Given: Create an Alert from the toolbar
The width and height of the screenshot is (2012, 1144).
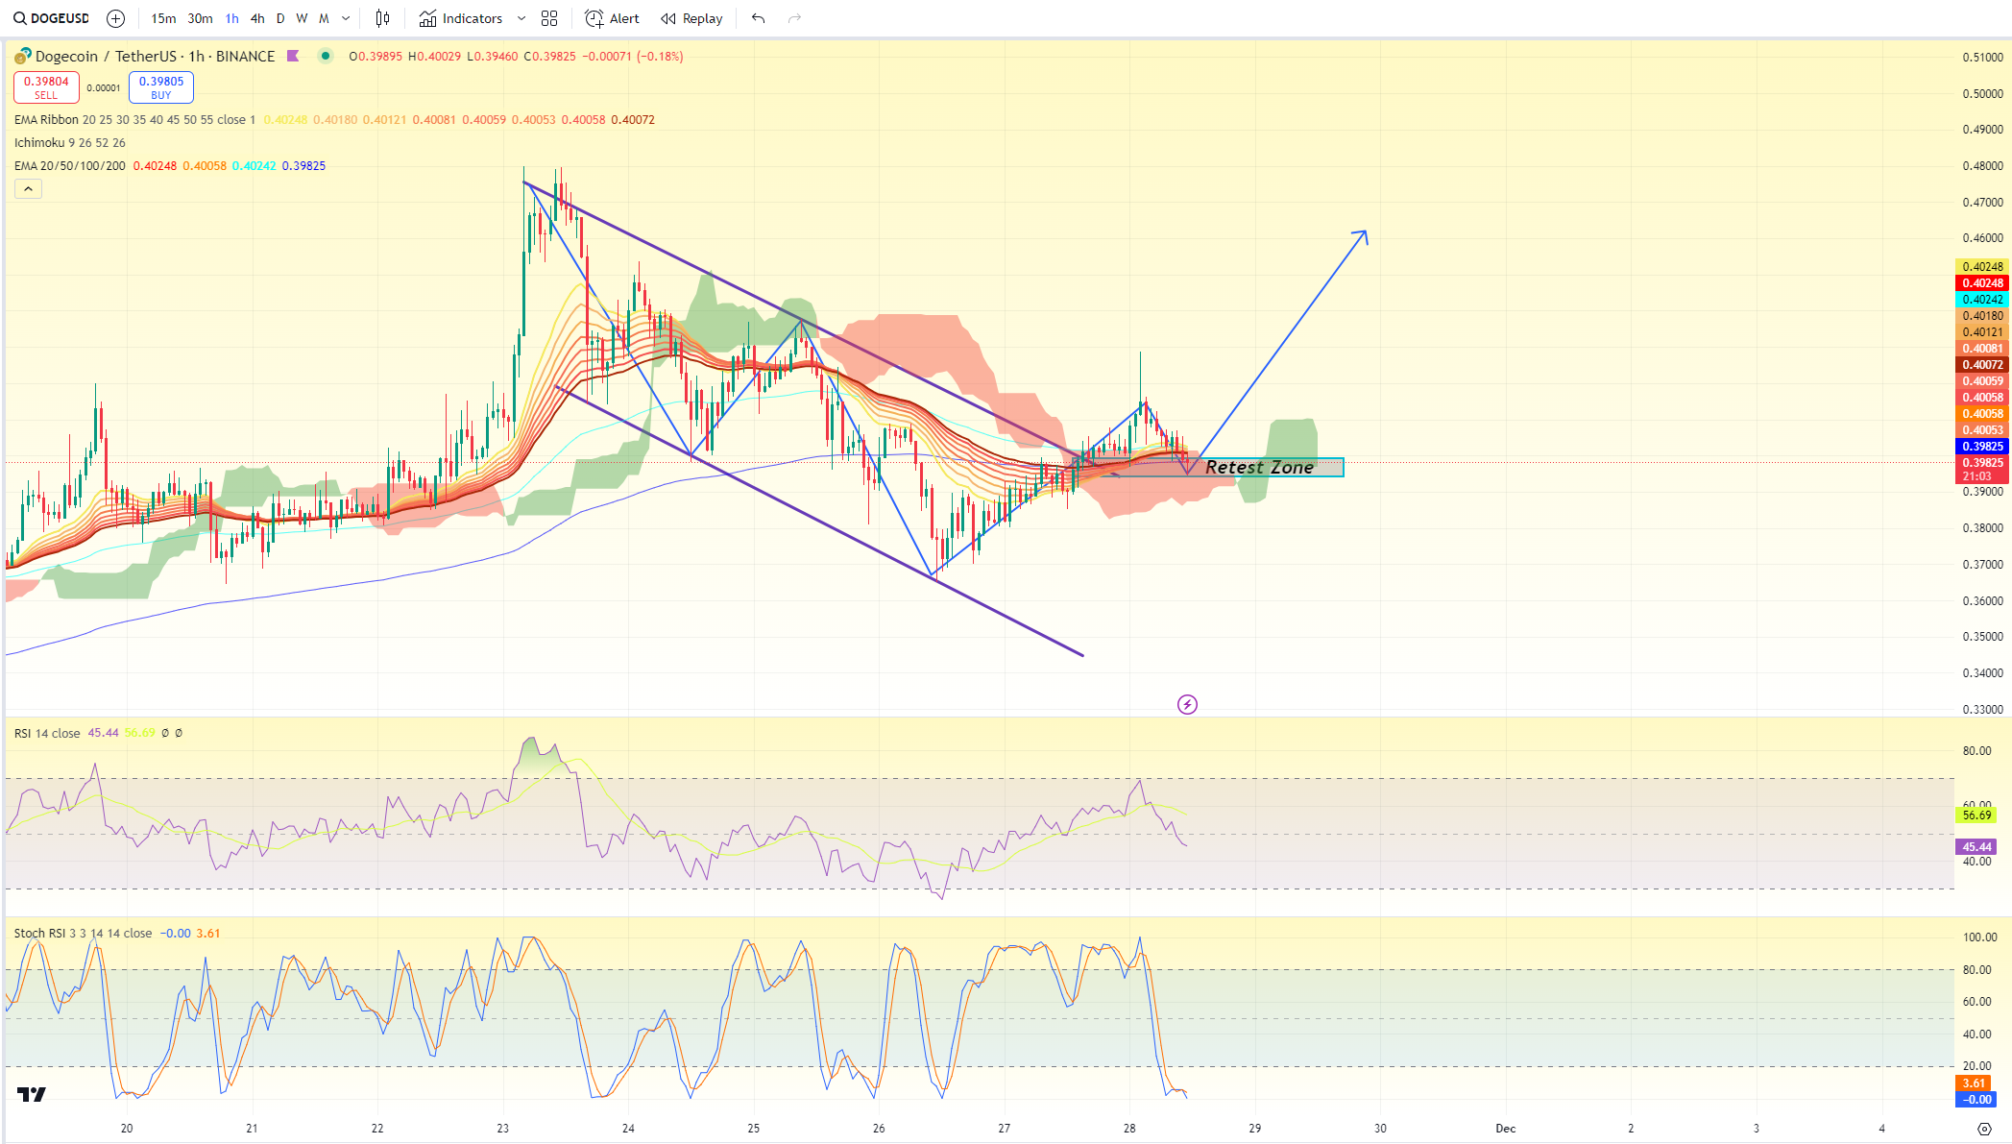Looking at the screenshot, I should [613, 18].
